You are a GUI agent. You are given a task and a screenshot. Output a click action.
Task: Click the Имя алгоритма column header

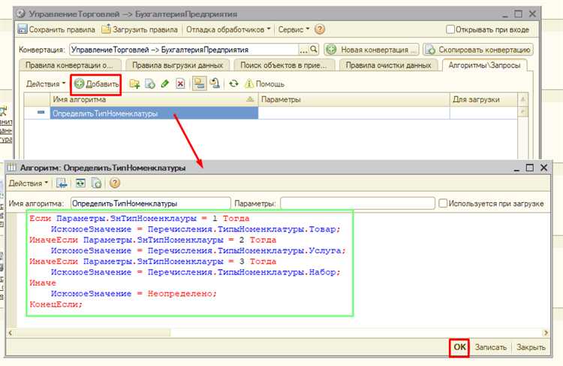[154, 100]
